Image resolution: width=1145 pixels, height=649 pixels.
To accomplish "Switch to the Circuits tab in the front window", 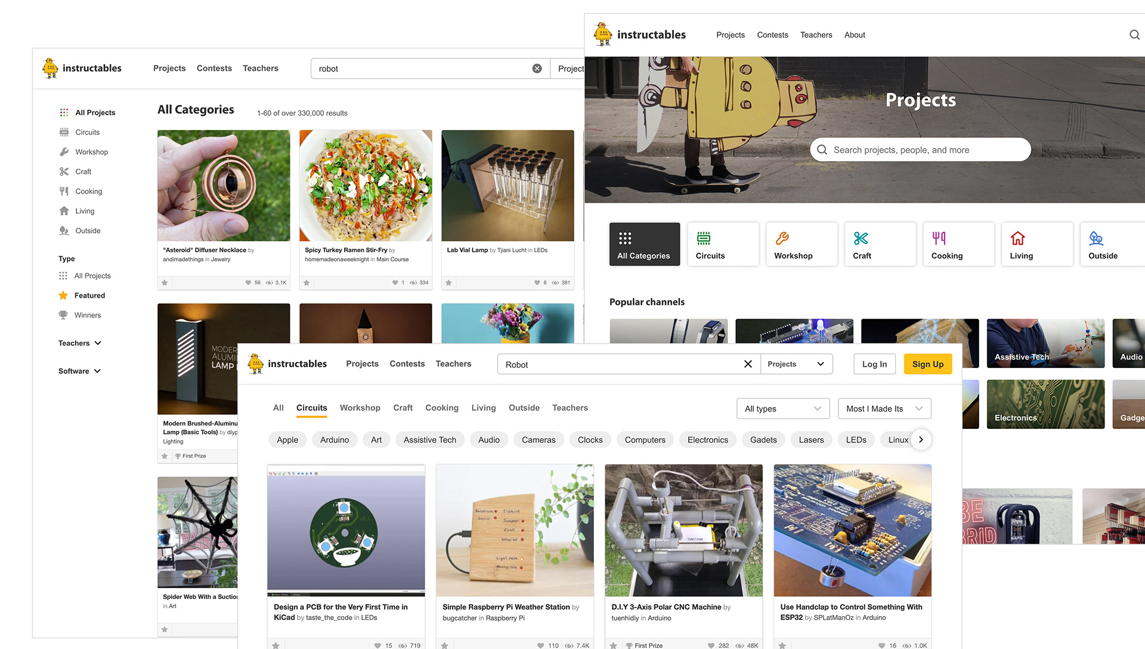I will tap(312, 407).
